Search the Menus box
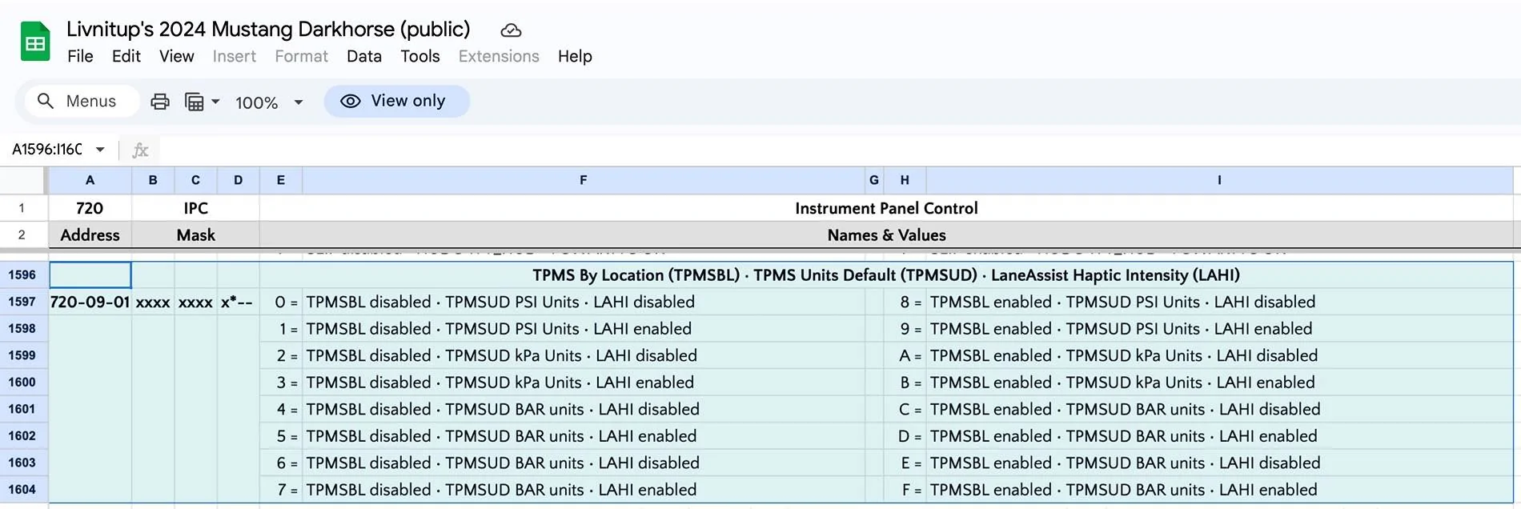The width and height of the screenshot is (1521, 509). (81, 101)
